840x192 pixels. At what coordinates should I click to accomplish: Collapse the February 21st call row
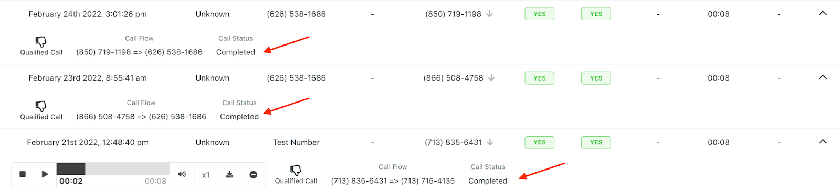(823, 142)
